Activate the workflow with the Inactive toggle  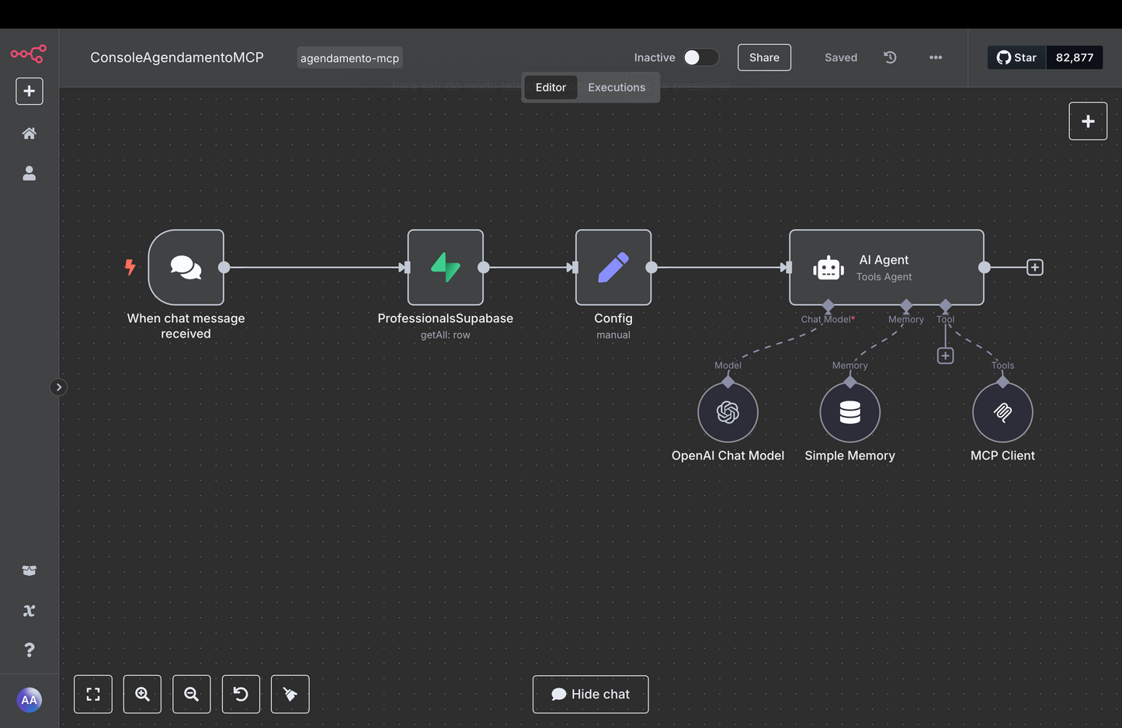click(x=699, y=57)
